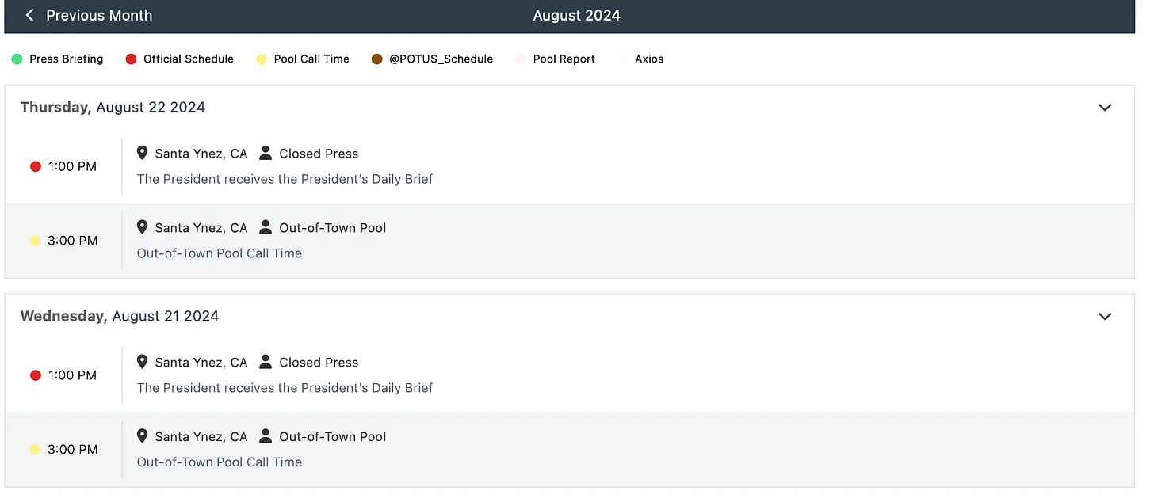This screenshot has width=1154, height=502.
Task: Filter by Pool Report legend label
Action: click(564, 59)
